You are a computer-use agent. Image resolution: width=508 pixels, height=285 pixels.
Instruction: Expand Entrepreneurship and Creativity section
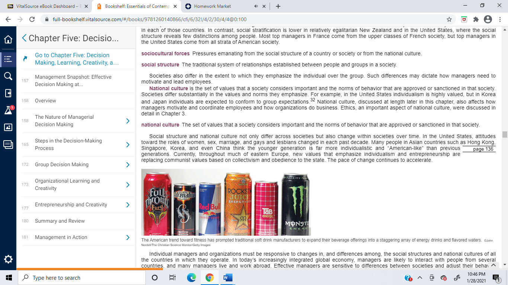[x=128, y=204]
